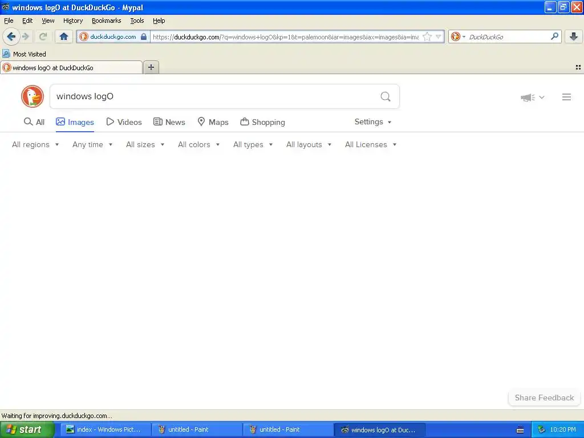Switch to the News results tab
The width and height of the screenshot is (584, 438).
tap(169, 122)
